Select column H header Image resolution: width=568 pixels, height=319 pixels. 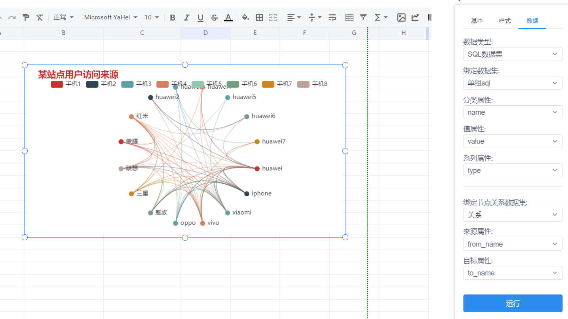pos(403,33)
